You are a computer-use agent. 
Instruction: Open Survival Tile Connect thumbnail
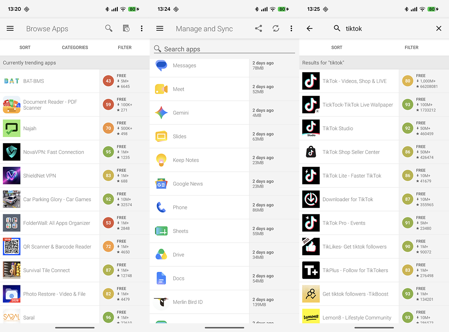click(12, 270)
